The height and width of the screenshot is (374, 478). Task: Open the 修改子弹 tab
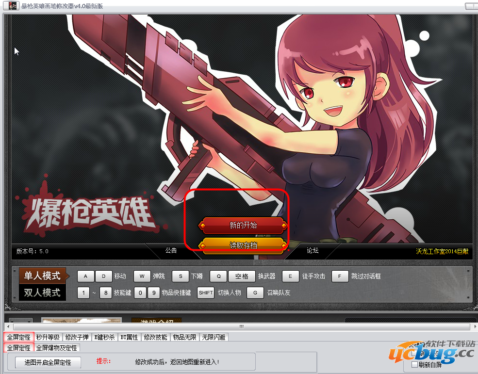77,337
